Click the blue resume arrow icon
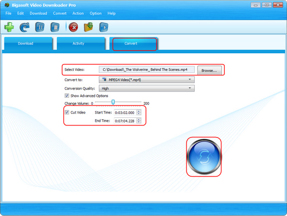 point(24,27)
